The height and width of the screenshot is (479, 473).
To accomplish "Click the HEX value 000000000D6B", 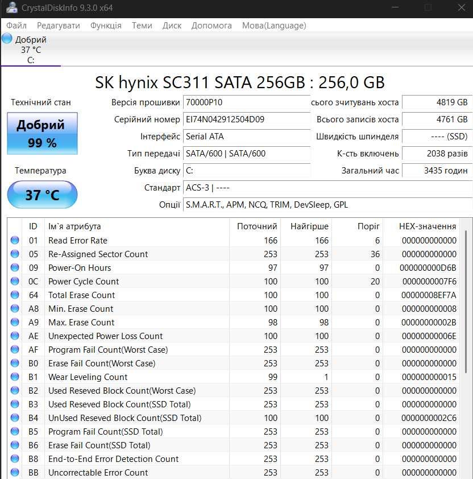I will click(x=428, y=268).
